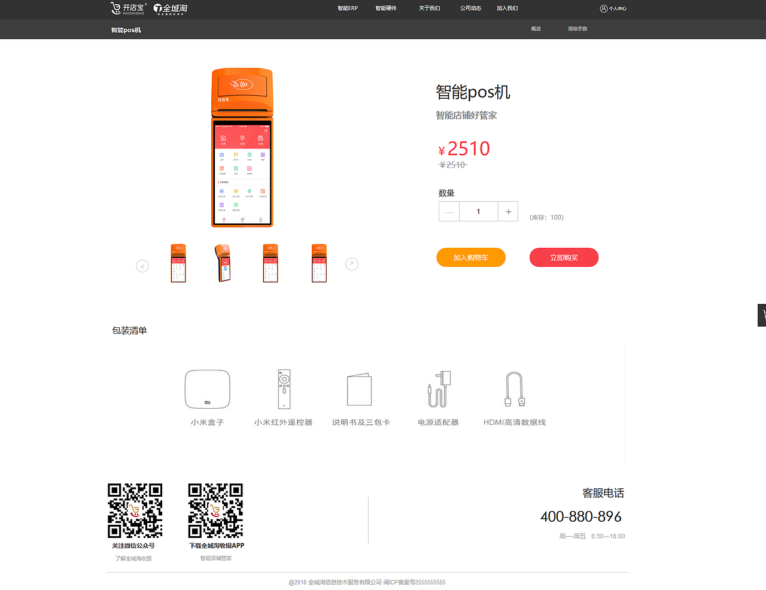Click the quantity input field
The width and height of the screenshot is (766, 590).
[x=478, y=211]
